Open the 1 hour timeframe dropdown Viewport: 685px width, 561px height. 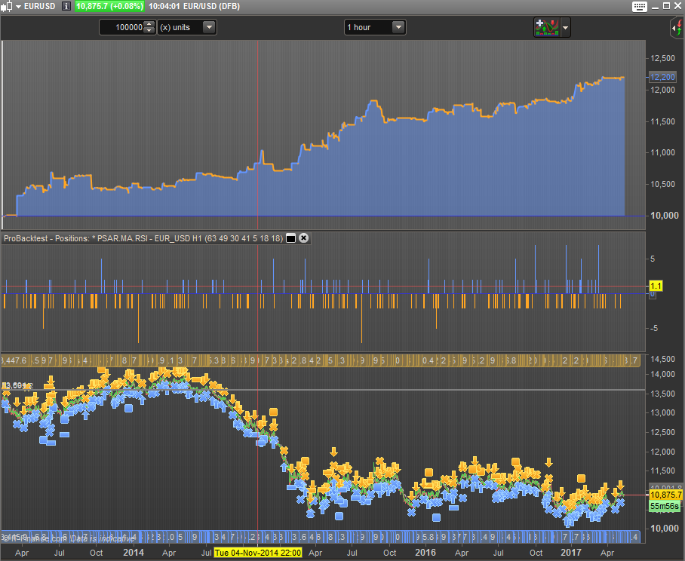(398, 27)
